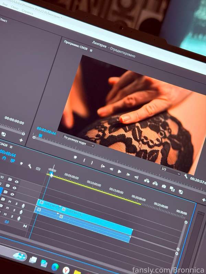The height and width of the screenshot is (274, 206).
Task: Toggle V3 track eye visibility
Action: 16,182
